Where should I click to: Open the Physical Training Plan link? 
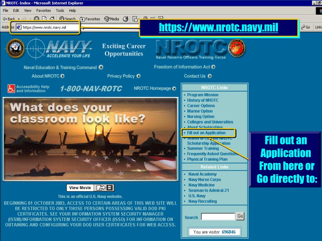click(x=207, y=159)
